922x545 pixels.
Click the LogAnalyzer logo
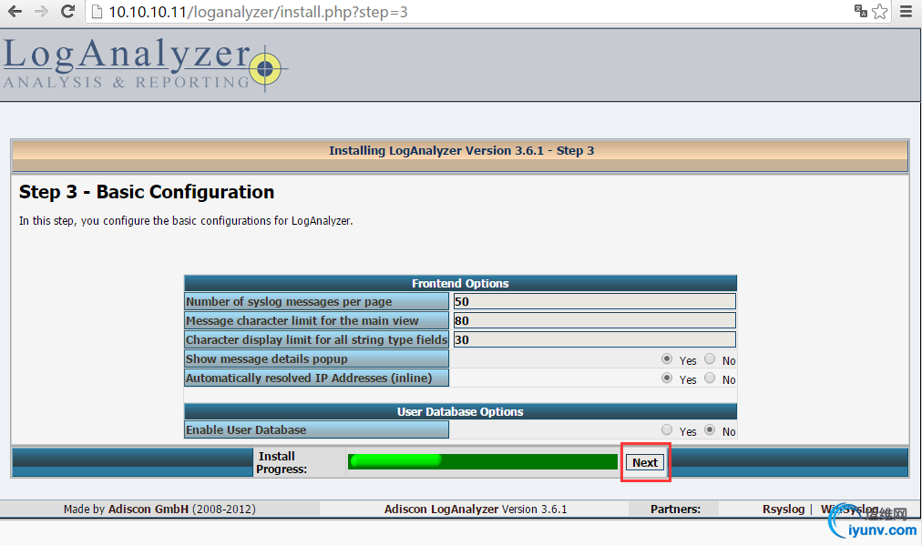[145, 64]
